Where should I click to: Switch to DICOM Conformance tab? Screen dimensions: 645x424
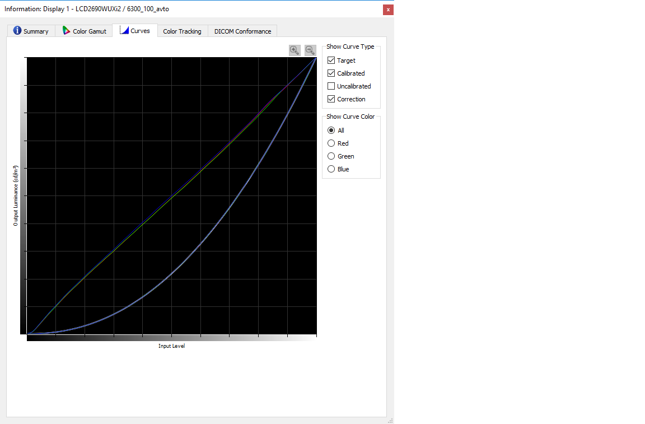pos(242,31)
